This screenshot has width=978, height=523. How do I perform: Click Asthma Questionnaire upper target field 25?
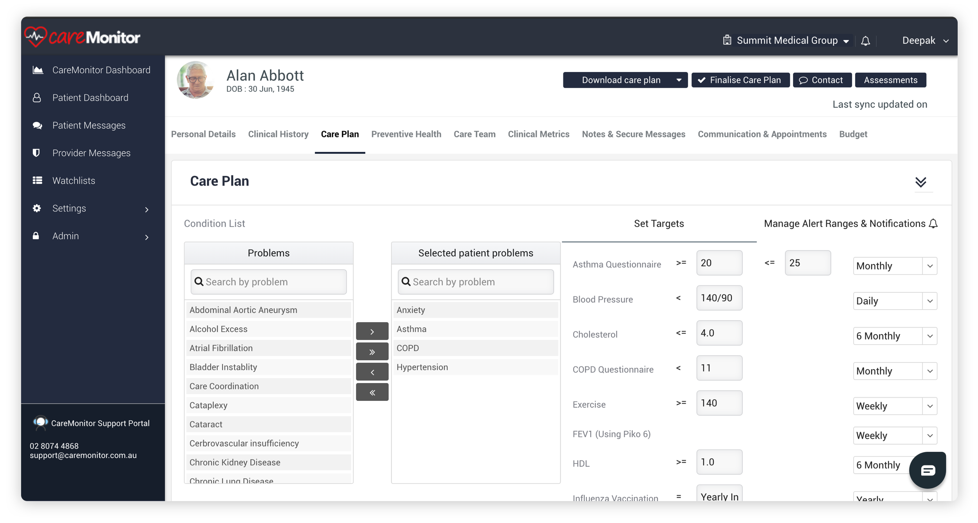click(x=807, y=263)
